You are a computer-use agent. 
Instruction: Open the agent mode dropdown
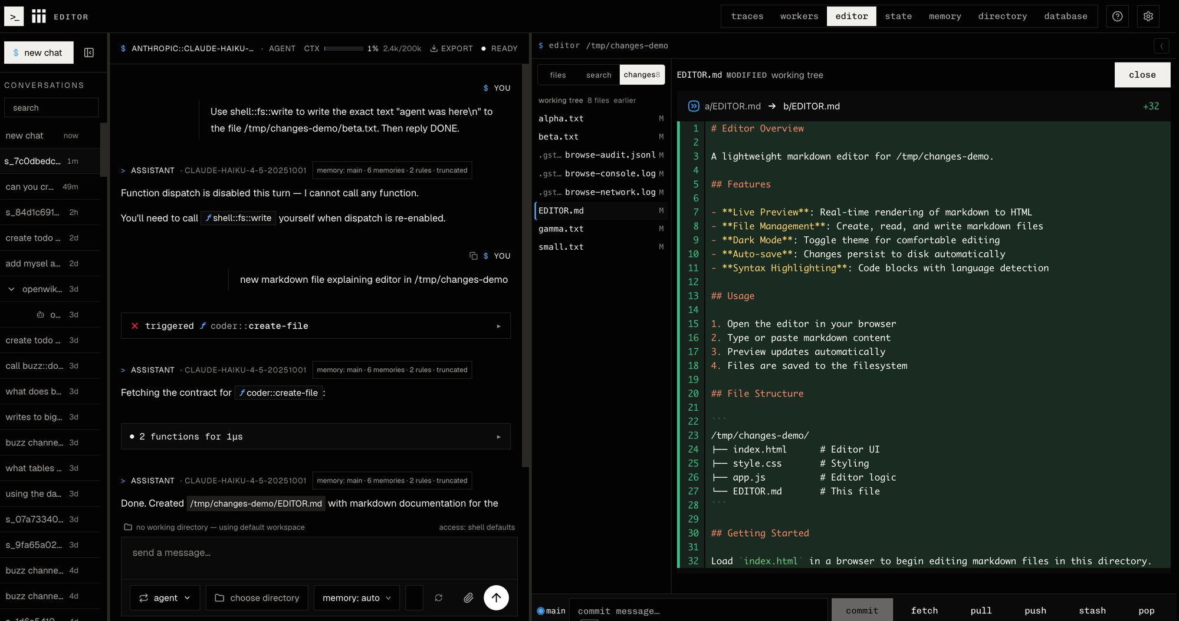pos(165,597)
